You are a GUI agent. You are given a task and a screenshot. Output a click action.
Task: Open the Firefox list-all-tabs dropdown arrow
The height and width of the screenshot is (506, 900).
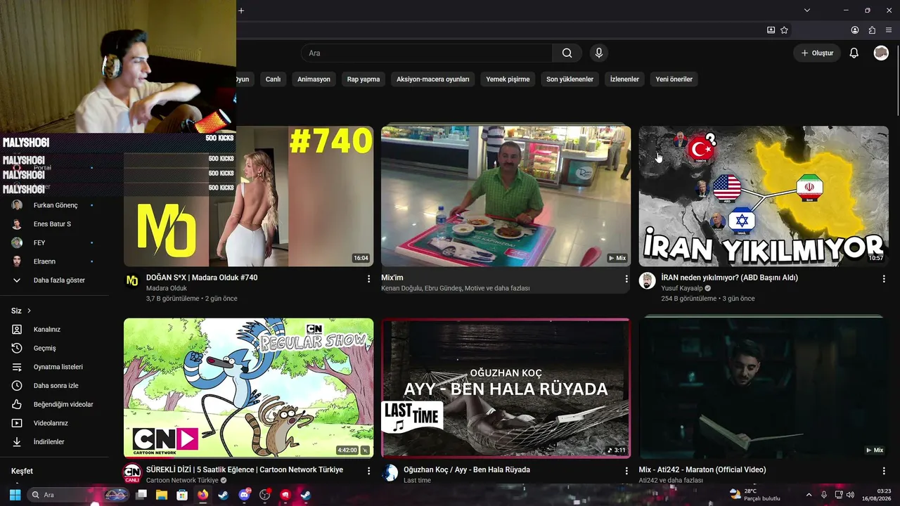point(807,11)
